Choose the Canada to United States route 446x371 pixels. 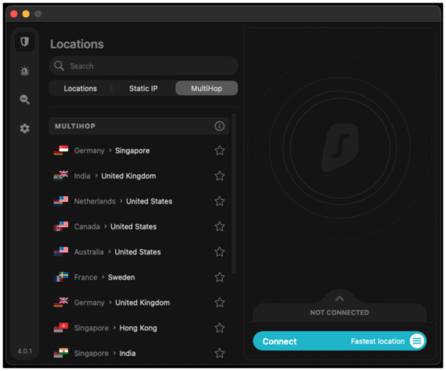coord(139,226)
